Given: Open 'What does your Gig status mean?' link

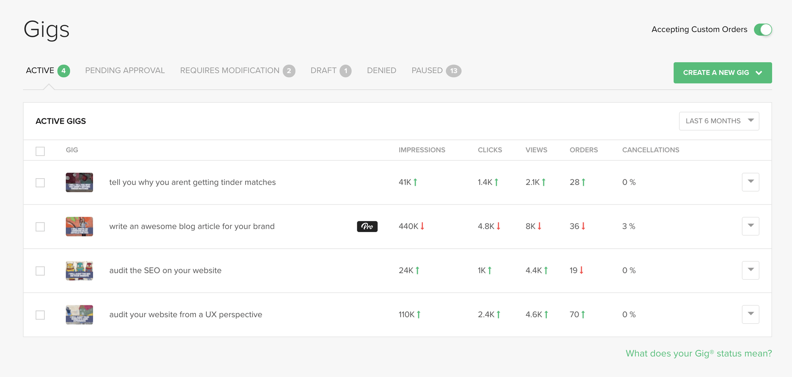Looking at the screenshot, I should click(x=699, y=353).
